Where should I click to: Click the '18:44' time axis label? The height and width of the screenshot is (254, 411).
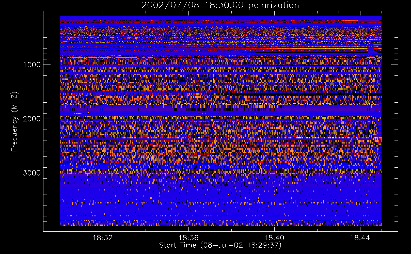coord(360,238)
